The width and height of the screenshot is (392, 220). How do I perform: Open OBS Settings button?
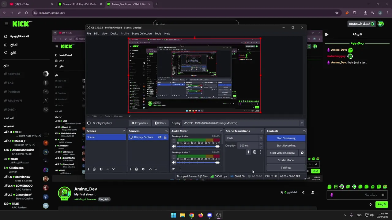[x=286, y=167]
